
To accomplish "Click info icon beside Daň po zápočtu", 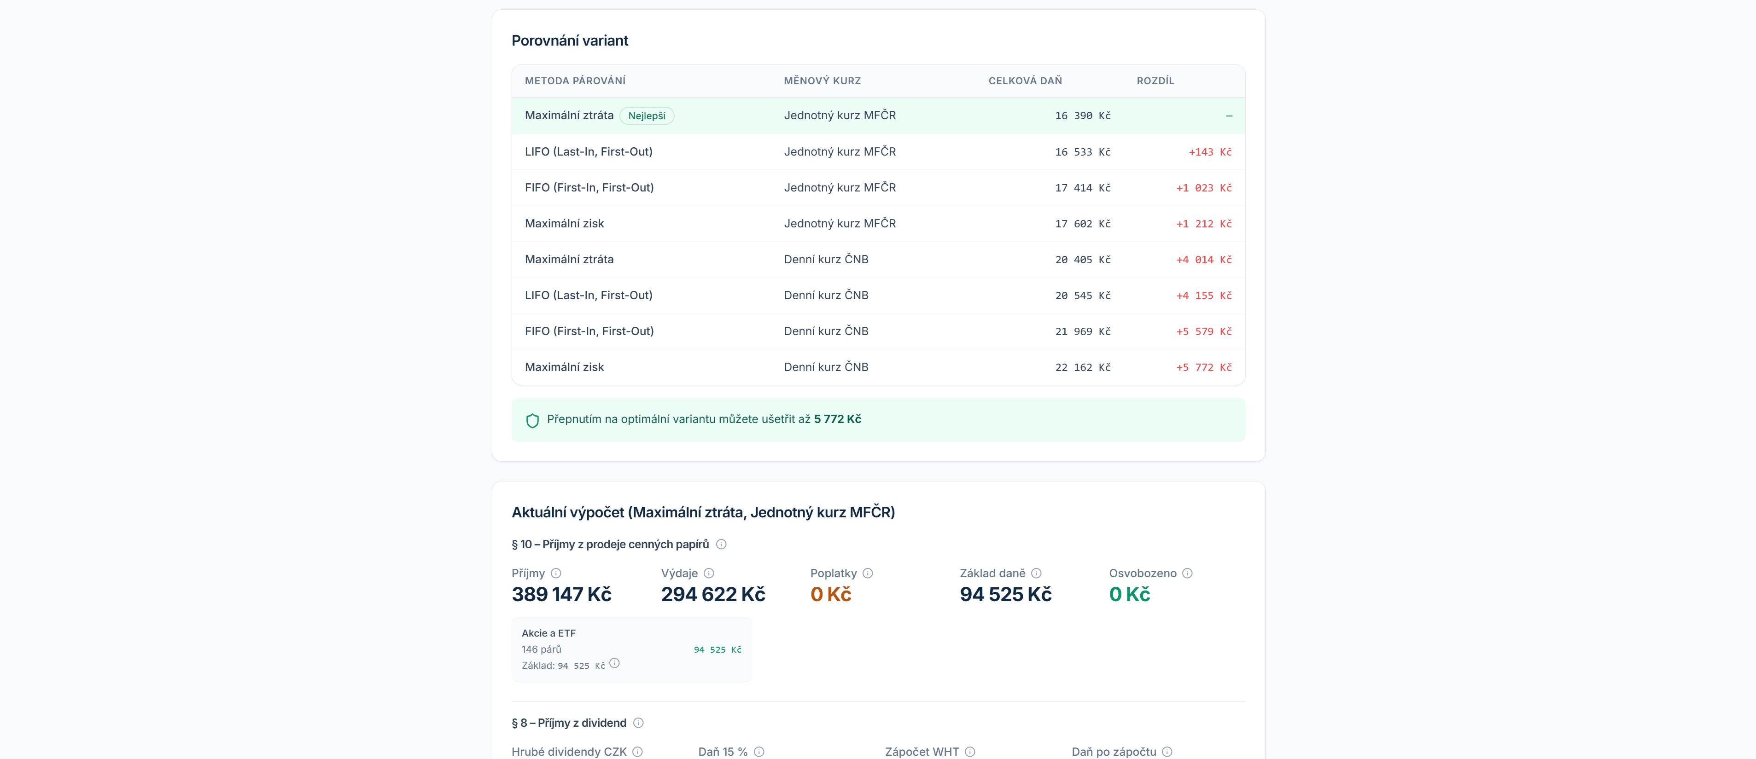I will pos(1167,752).
